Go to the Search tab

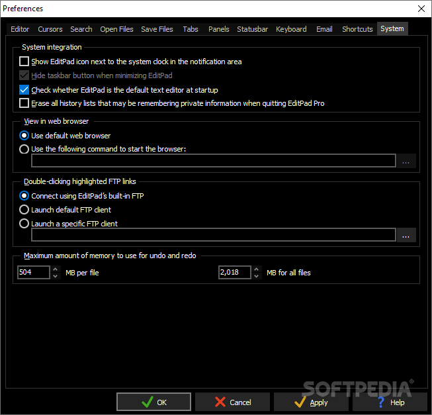[81, 29]
